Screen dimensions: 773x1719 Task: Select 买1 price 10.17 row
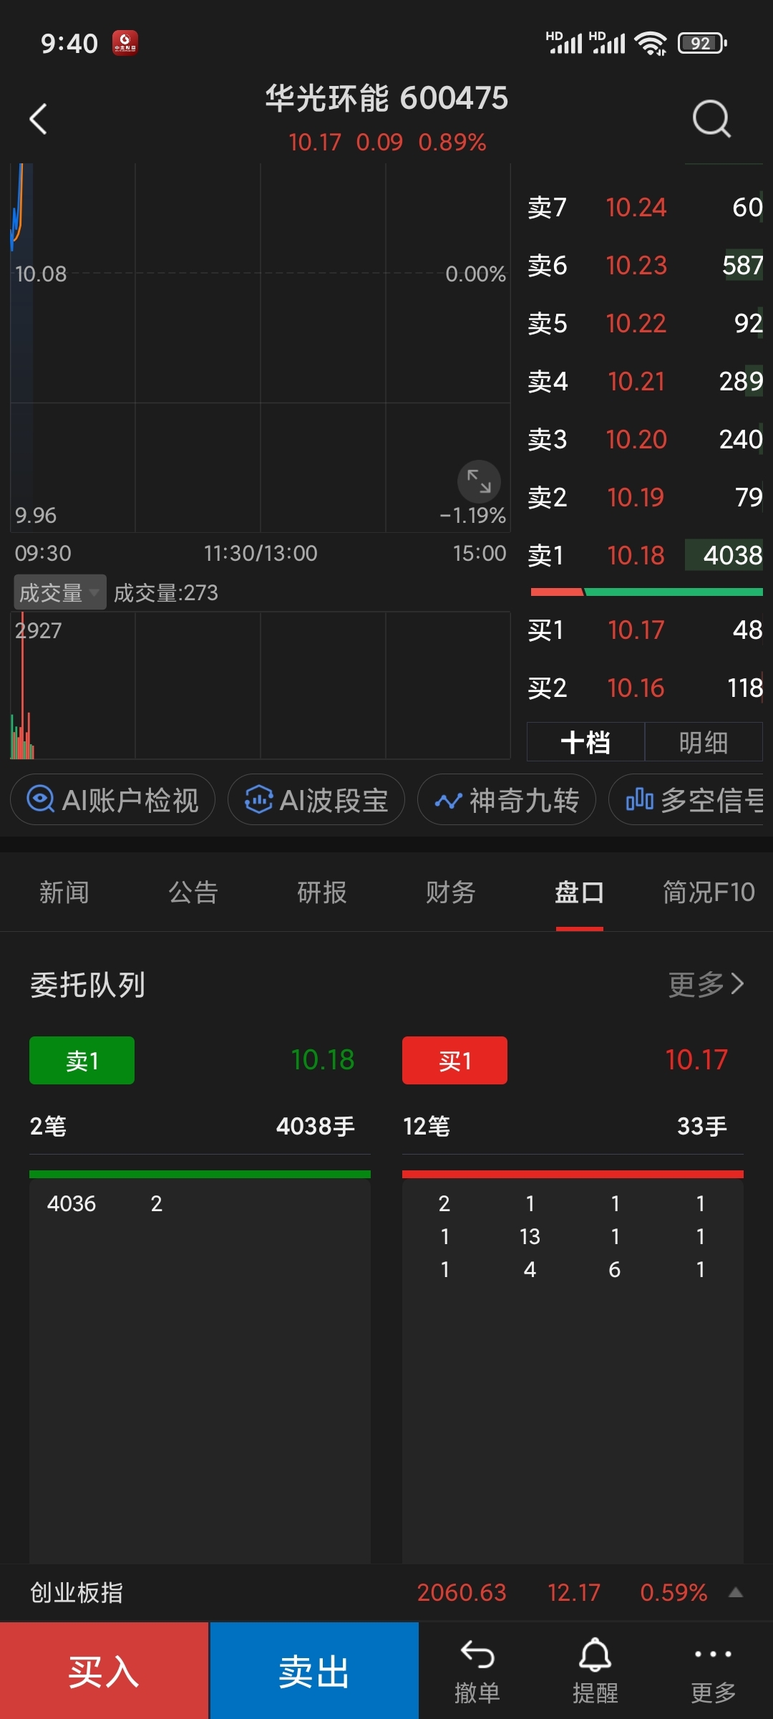point(645,630)
